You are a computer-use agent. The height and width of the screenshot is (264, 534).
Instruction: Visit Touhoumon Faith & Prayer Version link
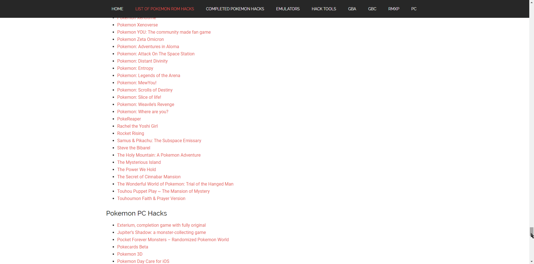click(x=151, y=199)
